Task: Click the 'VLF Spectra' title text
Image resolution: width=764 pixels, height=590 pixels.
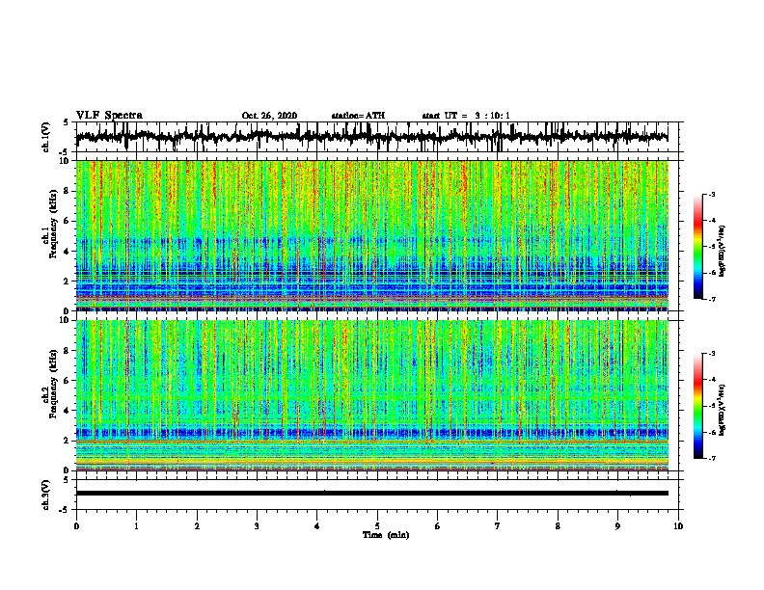Action: click(x=109, y=116)
